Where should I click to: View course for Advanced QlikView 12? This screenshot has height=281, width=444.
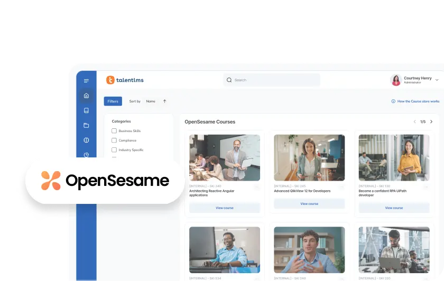click(x=309, y=204)
